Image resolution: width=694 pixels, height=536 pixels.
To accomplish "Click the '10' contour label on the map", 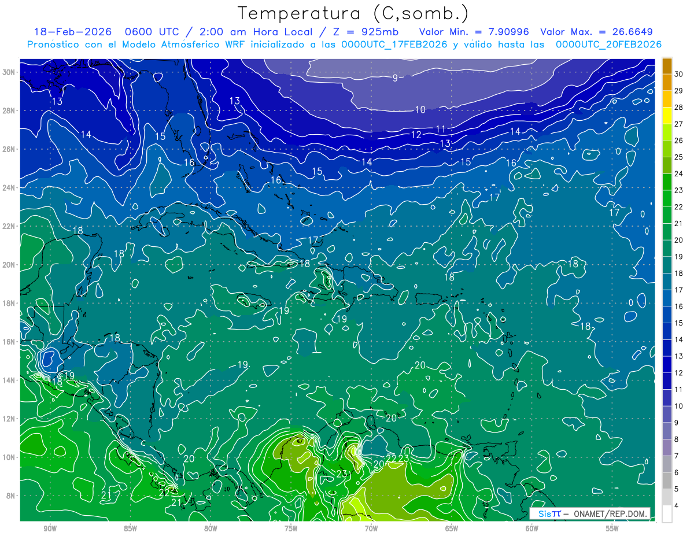I will point(420,109).
